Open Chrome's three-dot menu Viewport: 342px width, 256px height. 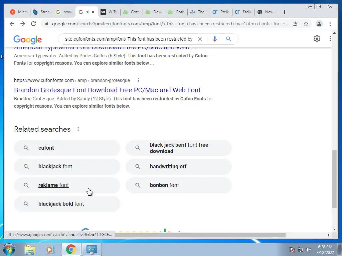pyautogui.click(x=330, y=24)
